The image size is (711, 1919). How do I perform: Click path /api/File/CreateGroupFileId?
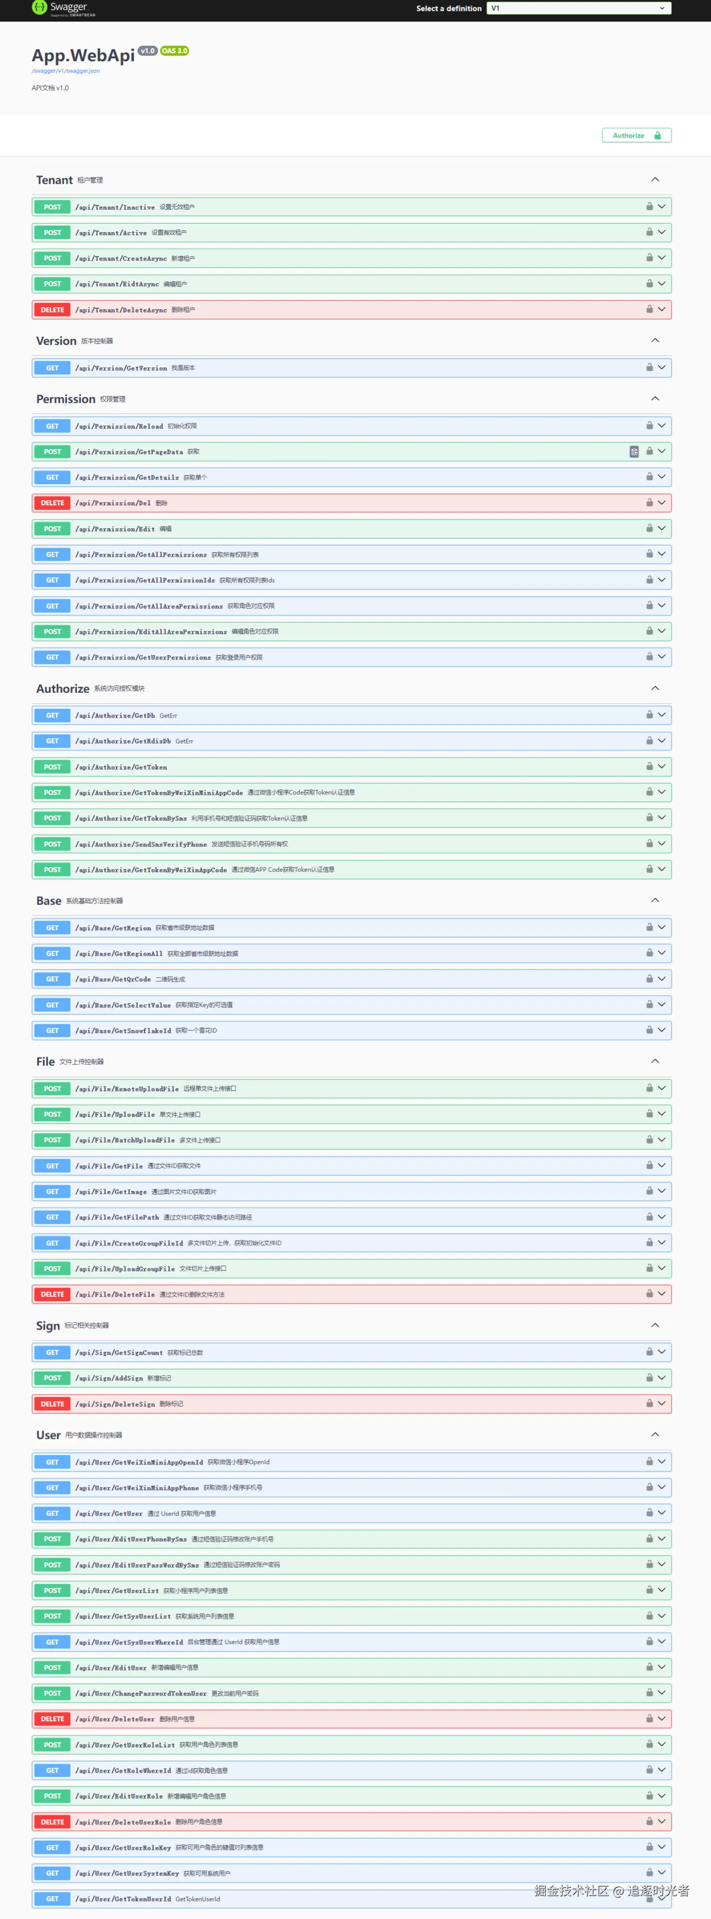pos(129,1242)
